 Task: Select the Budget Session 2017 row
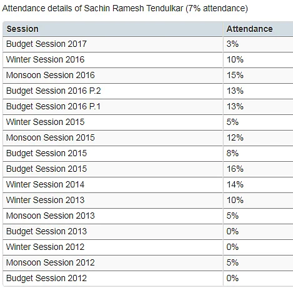pyautogui.click(x=148, y=44)
